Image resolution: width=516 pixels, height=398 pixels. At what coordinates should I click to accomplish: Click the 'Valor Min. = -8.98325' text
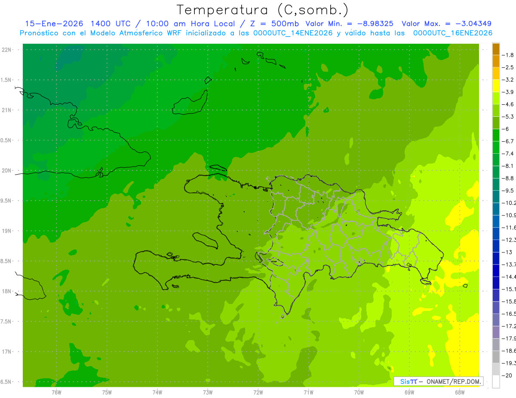[349, 24]
